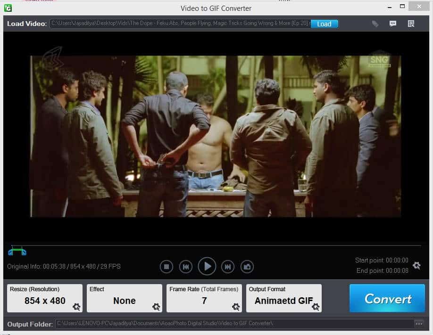433x335 pixels.
Task: Open Output Format settings gear
Action: pos(316,307)
